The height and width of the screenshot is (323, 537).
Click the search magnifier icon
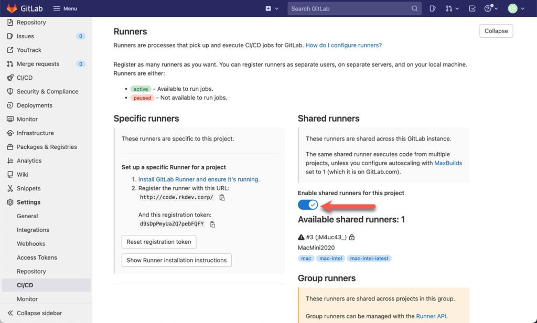point(414,8)
